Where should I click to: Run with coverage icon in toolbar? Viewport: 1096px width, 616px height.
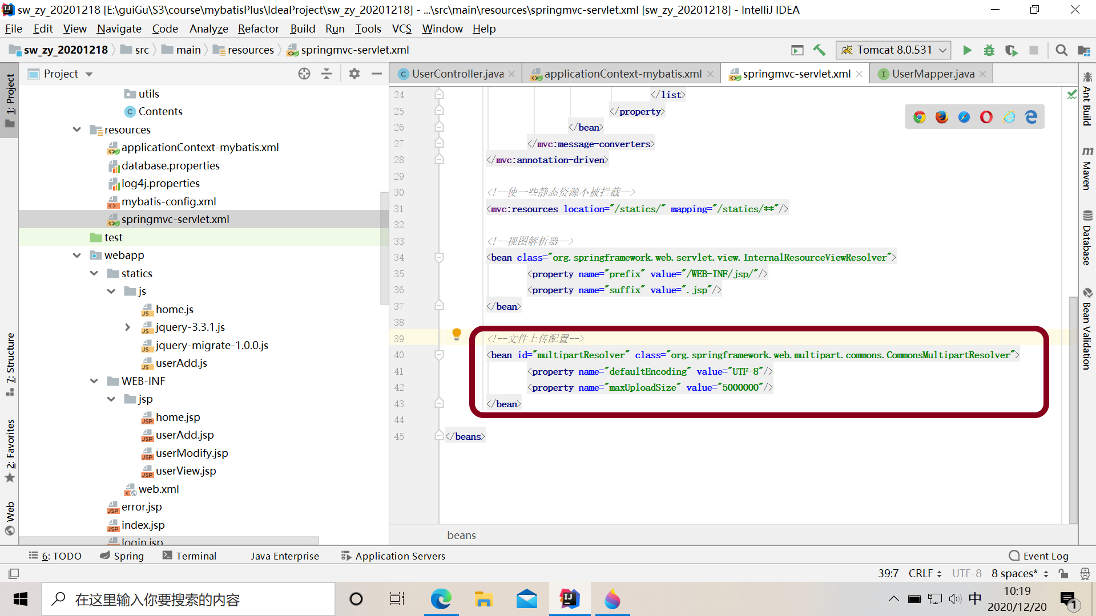pos(1012,50)
